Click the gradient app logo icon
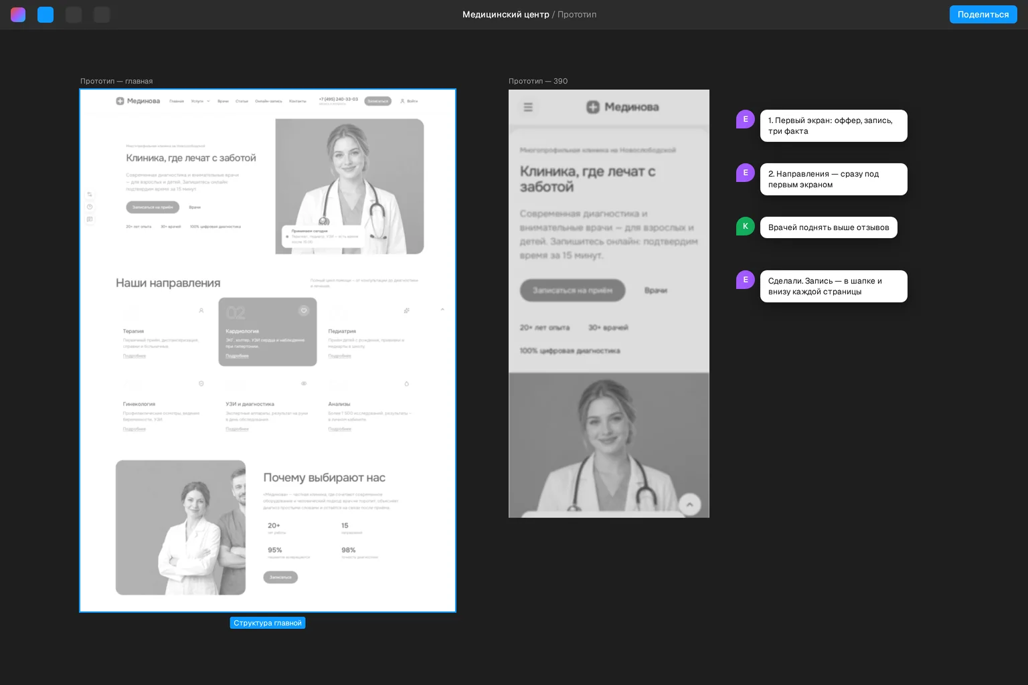This screenshot has height=685, width=1028. (18, 15)
